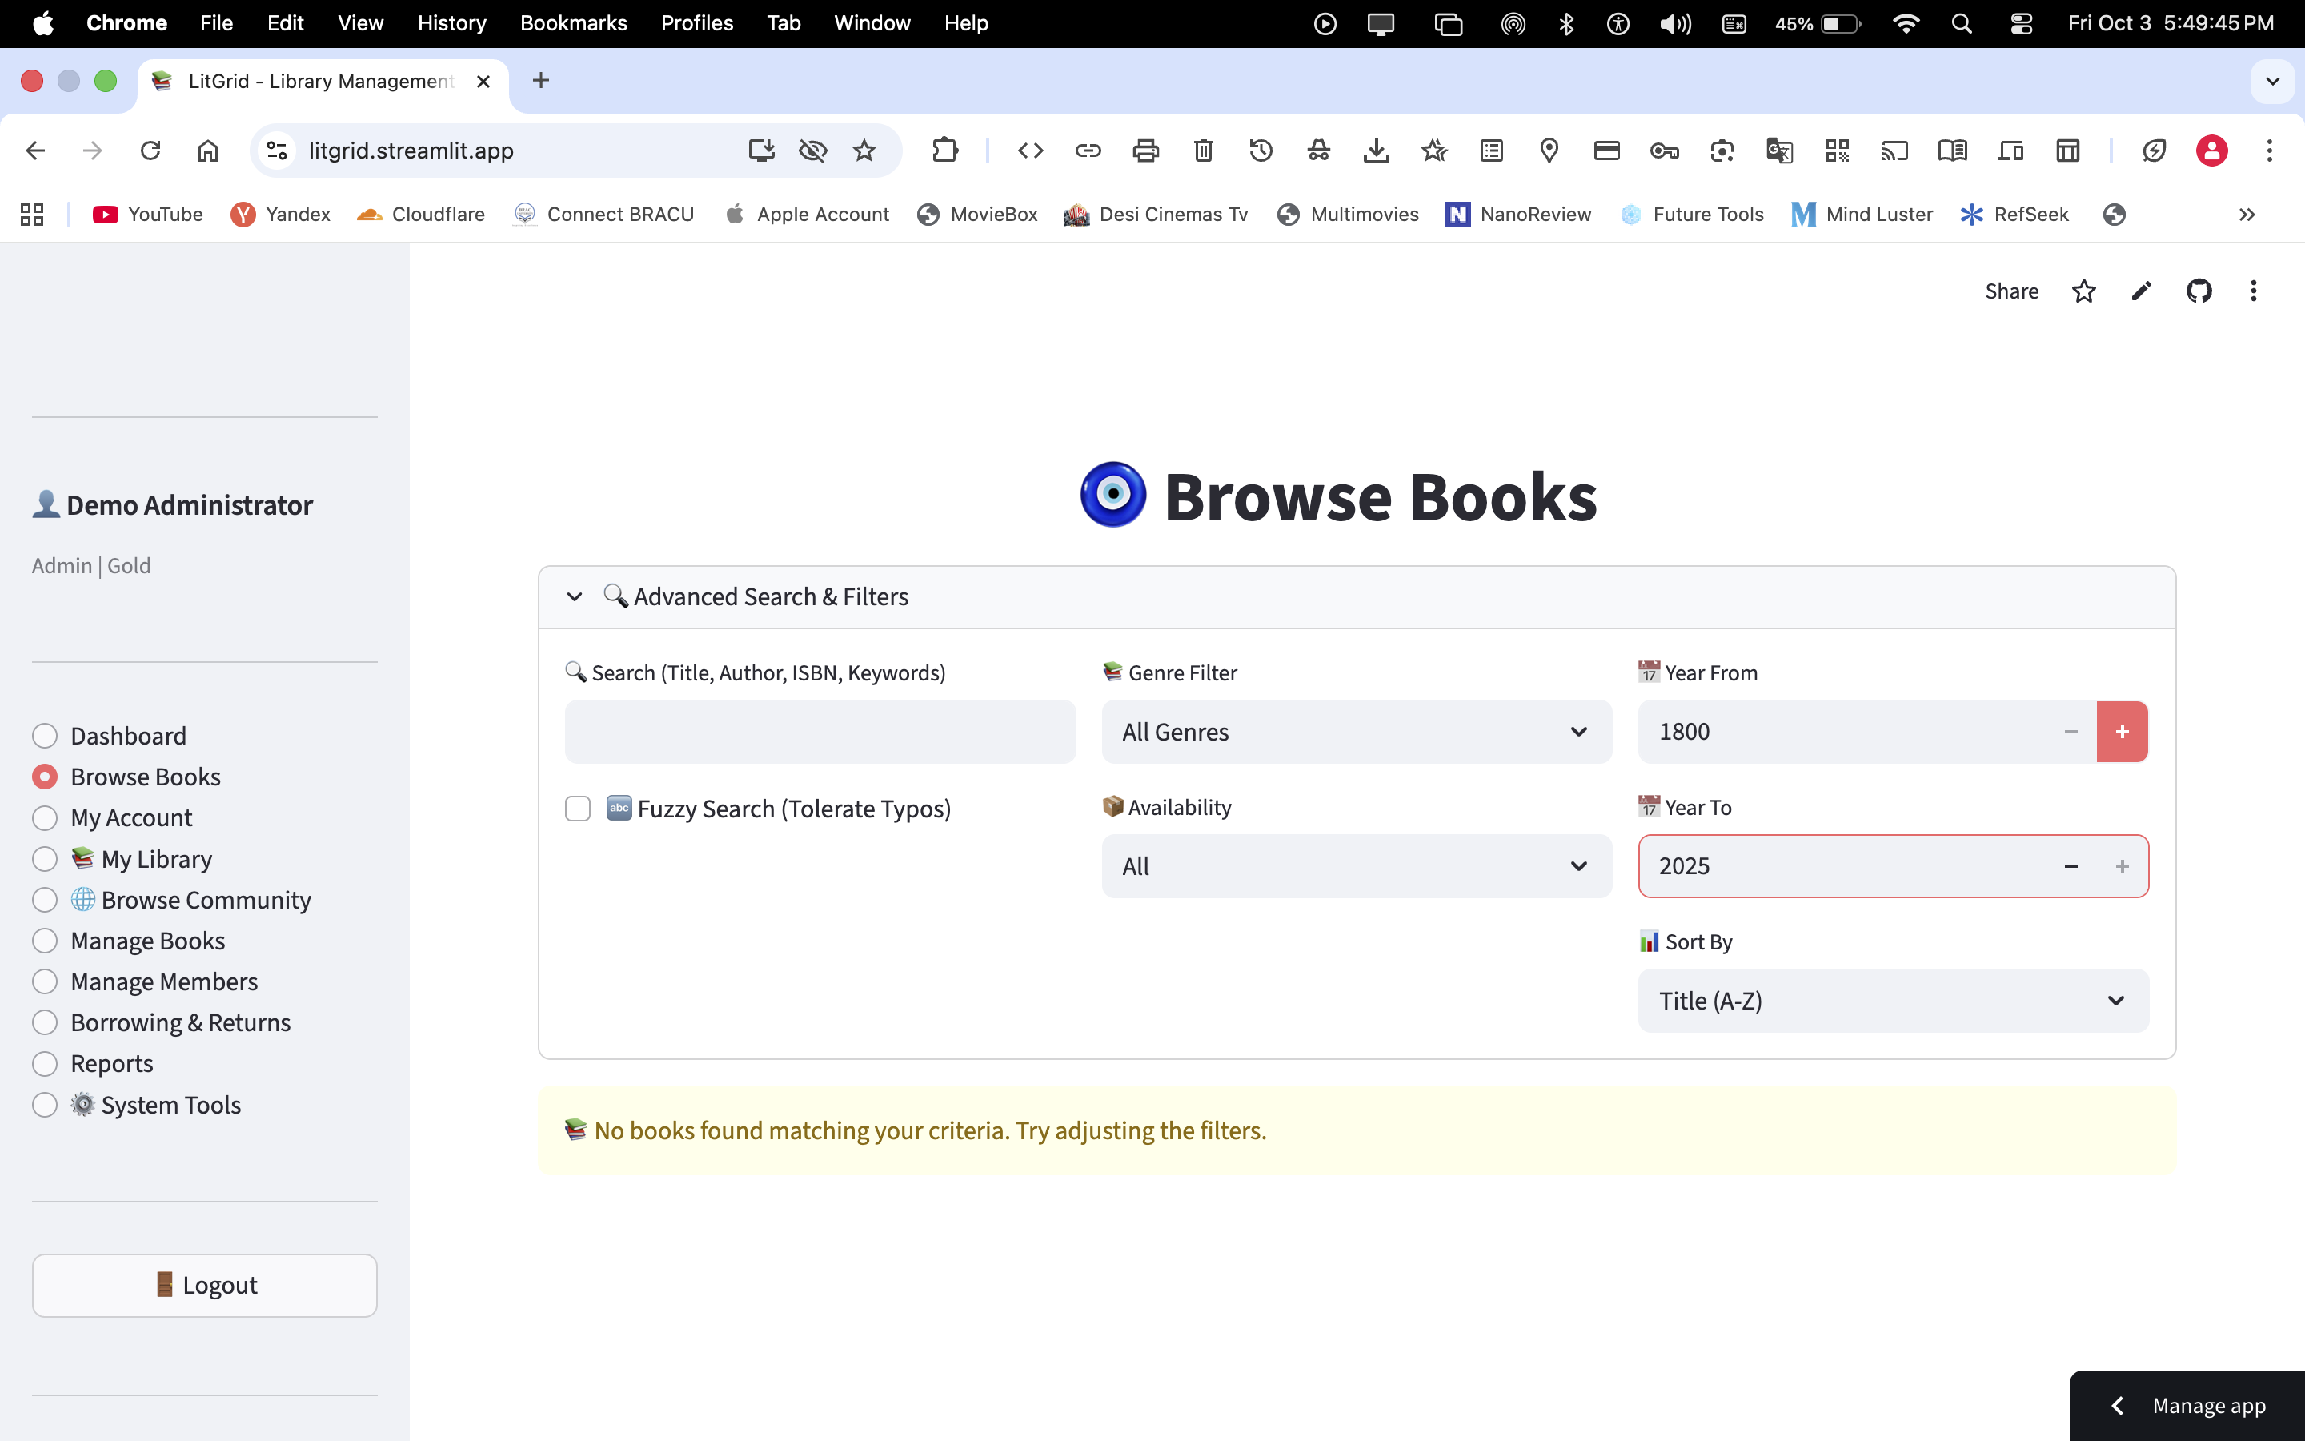Select Dashboard radio option
This screenshot has height=1441, width=2305.
45,736
